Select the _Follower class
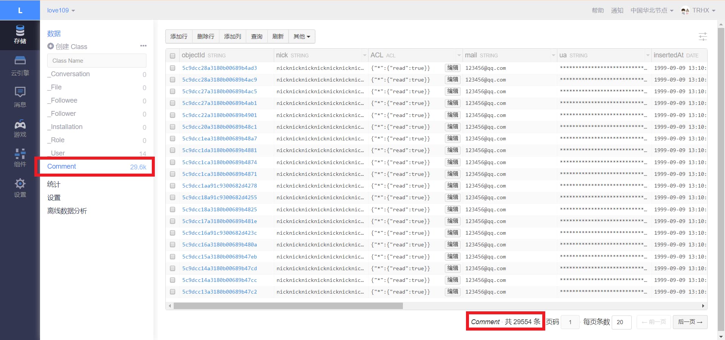Screen dimensions: 725x340 97,114
